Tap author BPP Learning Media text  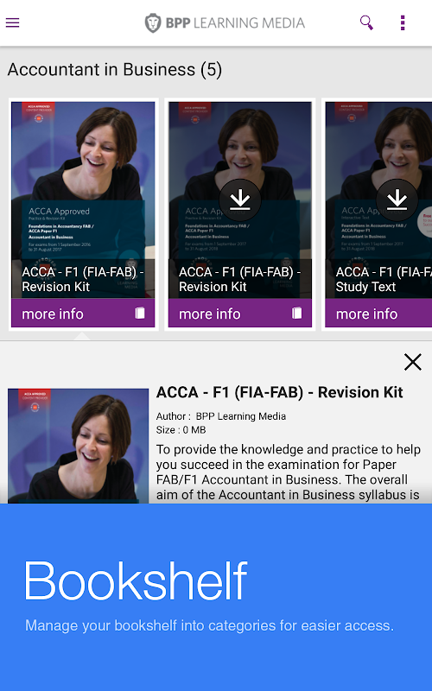pos(241,416)
